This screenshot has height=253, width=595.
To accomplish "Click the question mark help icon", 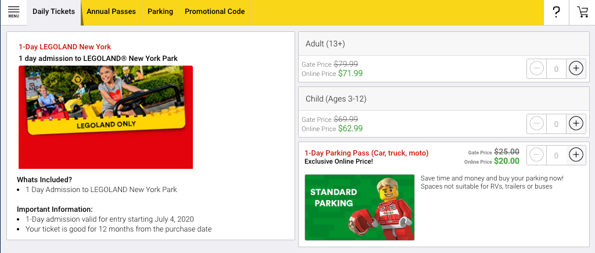I will [x=556, y=12].
